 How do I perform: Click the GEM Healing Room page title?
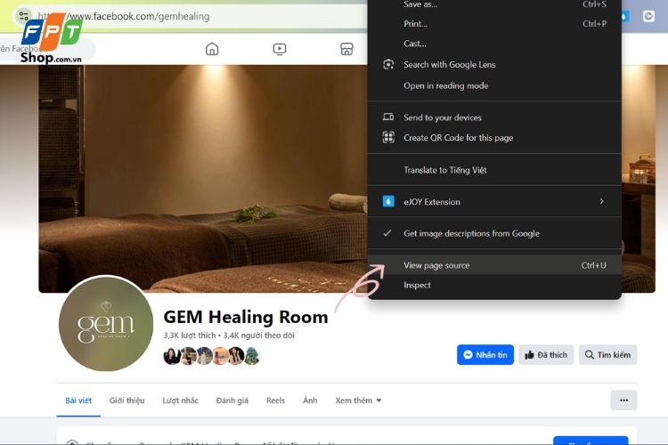246,317
